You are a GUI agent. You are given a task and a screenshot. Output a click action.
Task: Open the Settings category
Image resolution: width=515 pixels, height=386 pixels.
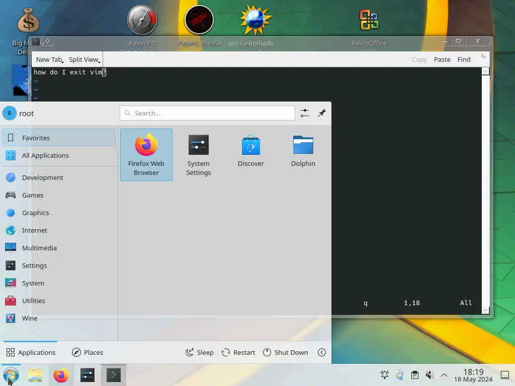(x=59, y=265)
